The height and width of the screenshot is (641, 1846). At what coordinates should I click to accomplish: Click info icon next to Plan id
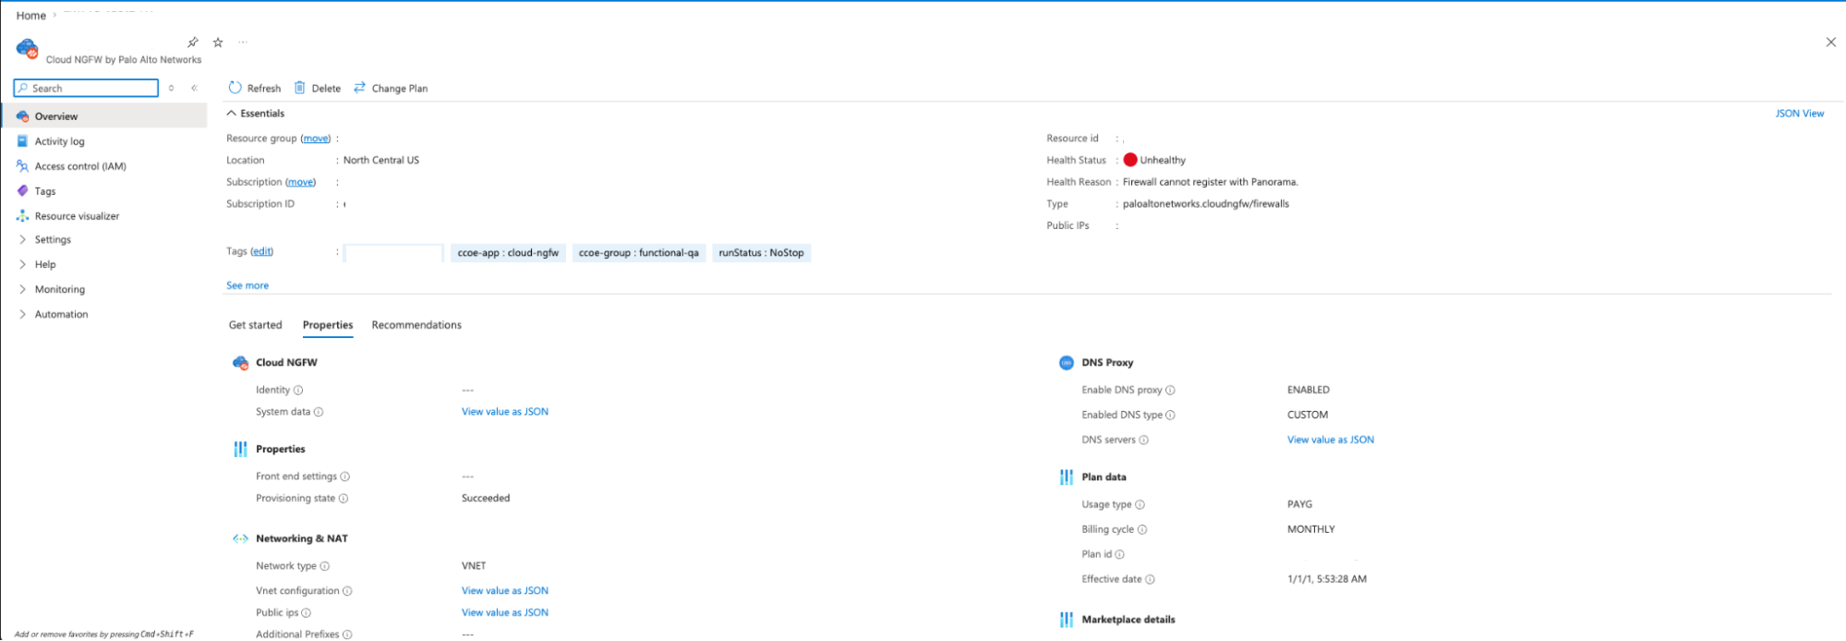tap(1120, 554)
